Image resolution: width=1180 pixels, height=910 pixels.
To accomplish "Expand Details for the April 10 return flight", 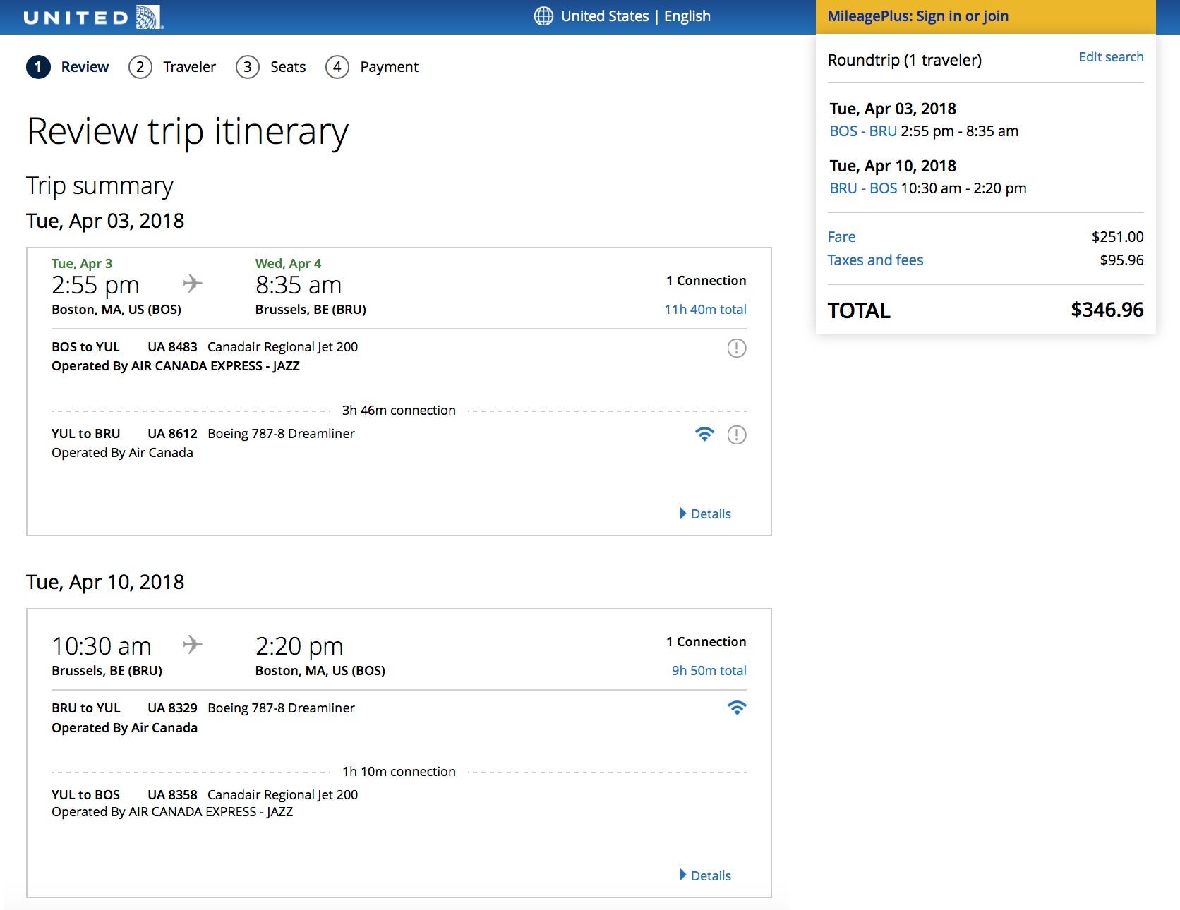I will pos(705,875).
